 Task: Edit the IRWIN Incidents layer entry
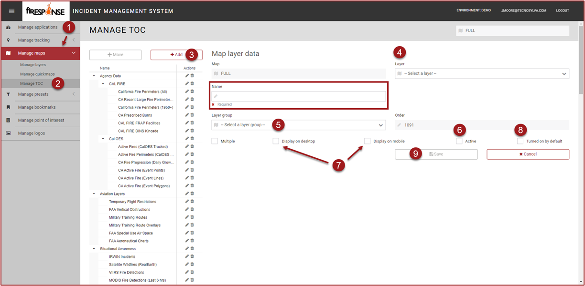click(x=187, y=256)
